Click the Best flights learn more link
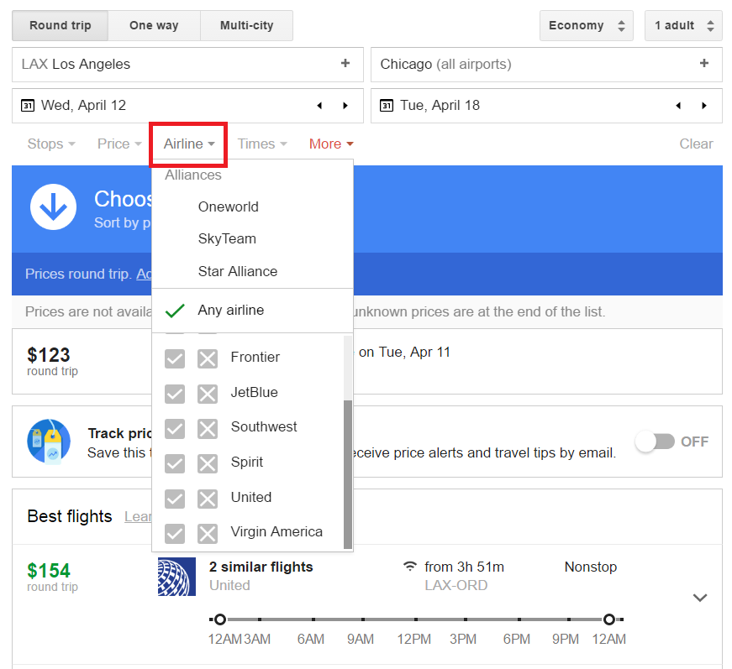Image resolution: width=732 pixels, height=669 pixels. 138,516
